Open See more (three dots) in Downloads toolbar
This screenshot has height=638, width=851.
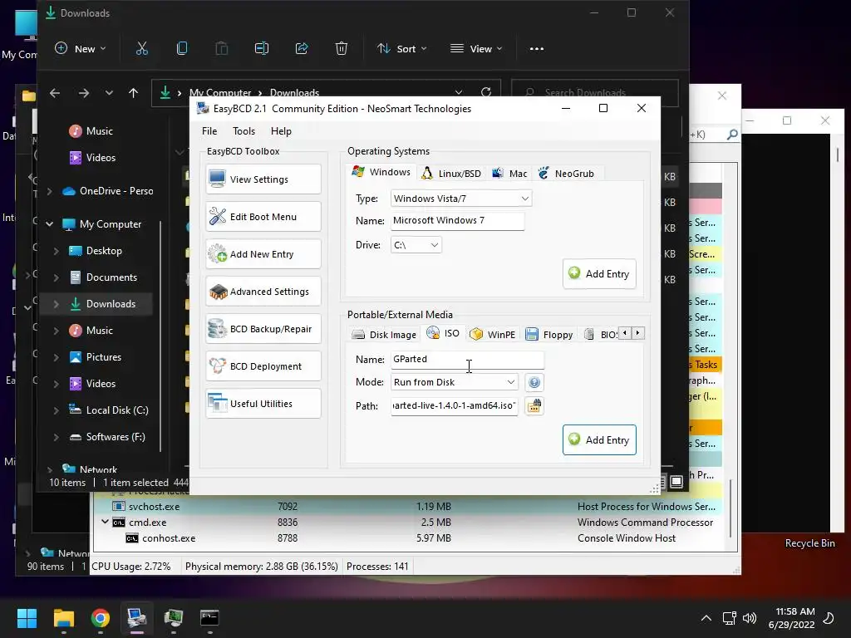click(537, 49)
